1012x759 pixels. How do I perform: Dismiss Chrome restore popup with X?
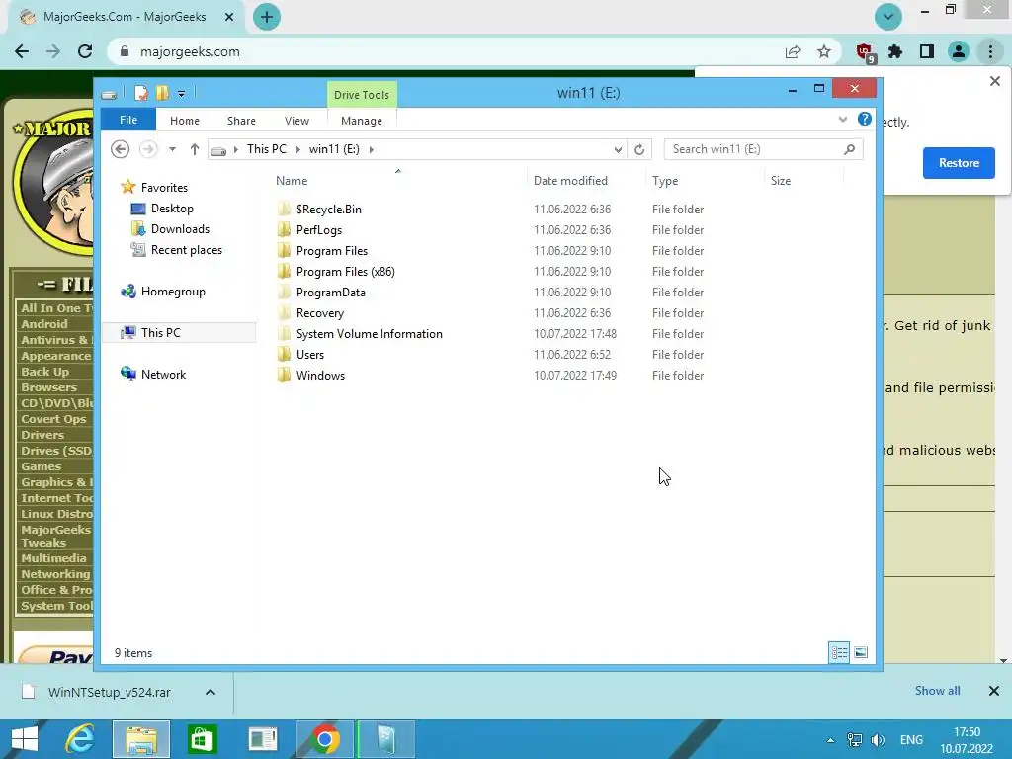(994, 81)
